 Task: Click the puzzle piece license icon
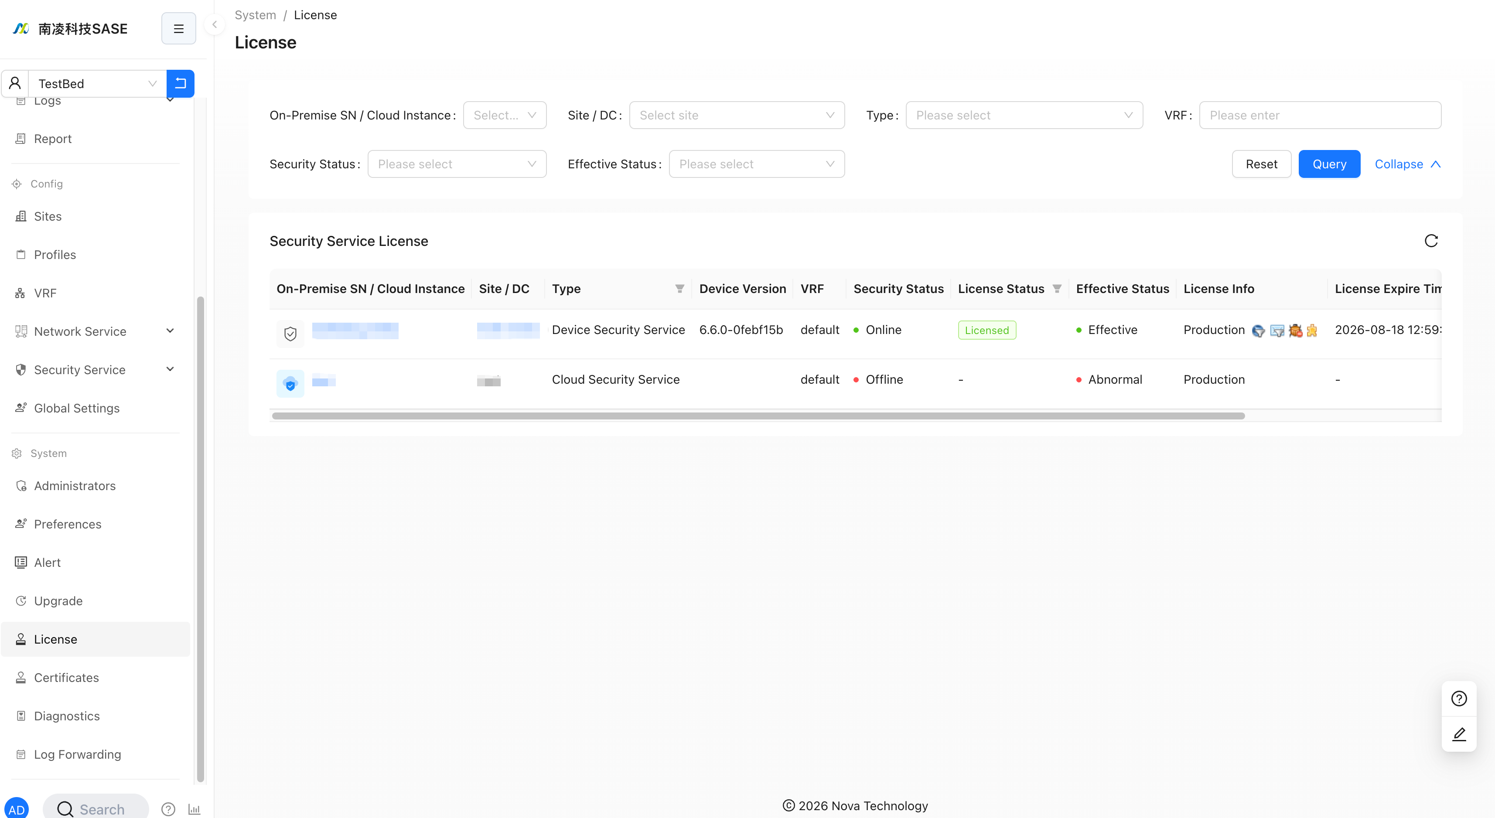[x=1311, y=331]
